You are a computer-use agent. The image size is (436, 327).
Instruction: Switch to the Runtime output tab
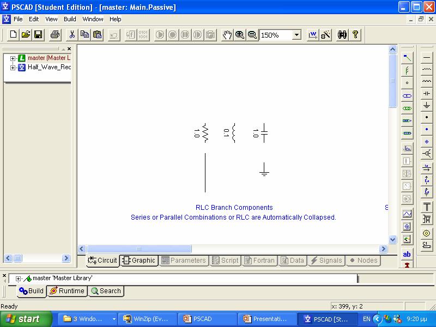pos(66,291)
